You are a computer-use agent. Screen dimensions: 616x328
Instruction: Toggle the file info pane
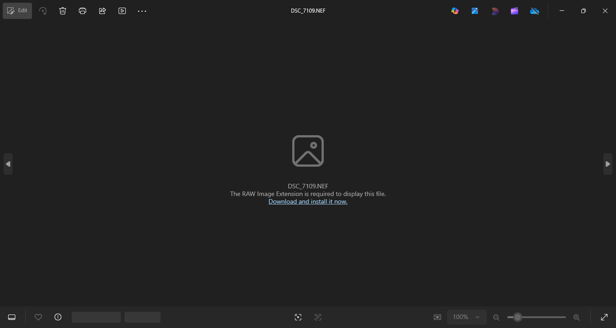(x=58, y=317)
